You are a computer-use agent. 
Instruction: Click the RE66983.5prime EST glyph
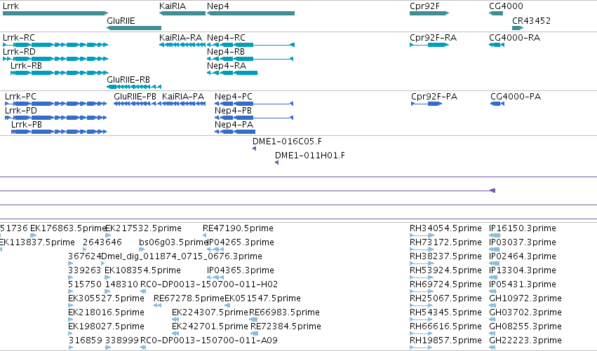click(x=253, y=319)
